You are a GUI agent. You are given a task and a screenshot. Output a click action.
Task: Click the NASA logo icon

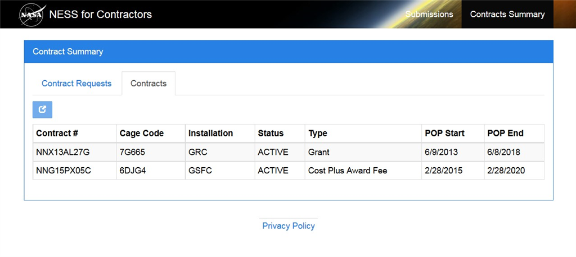tap(31, 15)
